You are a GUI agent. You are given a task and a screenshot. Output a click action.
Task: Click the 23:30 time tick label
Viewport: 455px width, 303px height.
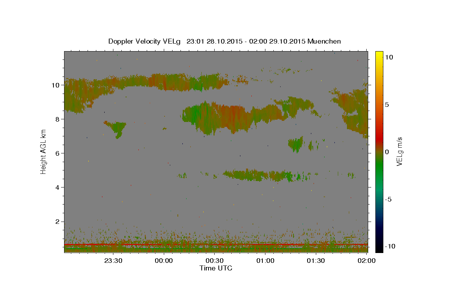[113, 261]
